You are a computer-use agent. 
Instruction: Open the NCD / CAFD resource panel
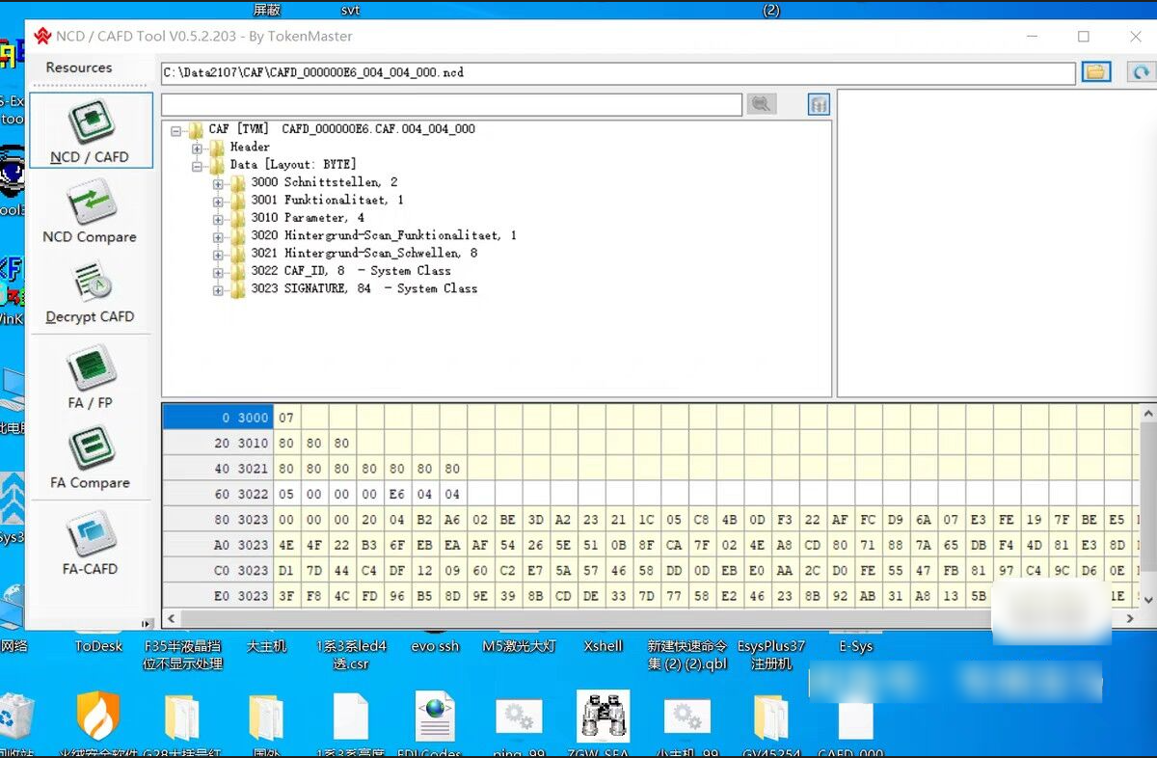click(x=91, y=131)
